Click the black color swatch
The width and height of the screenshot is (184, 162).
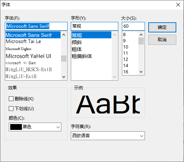(x=16, y=127)
